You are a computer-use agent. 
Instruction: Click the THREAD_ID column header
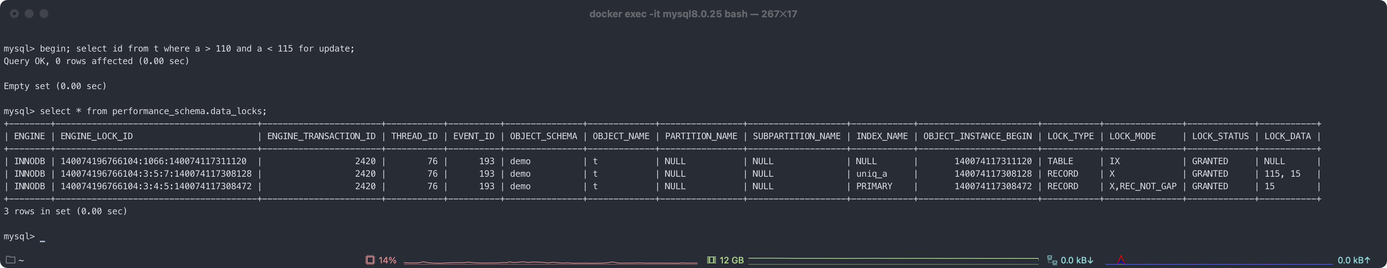(414, 136)
